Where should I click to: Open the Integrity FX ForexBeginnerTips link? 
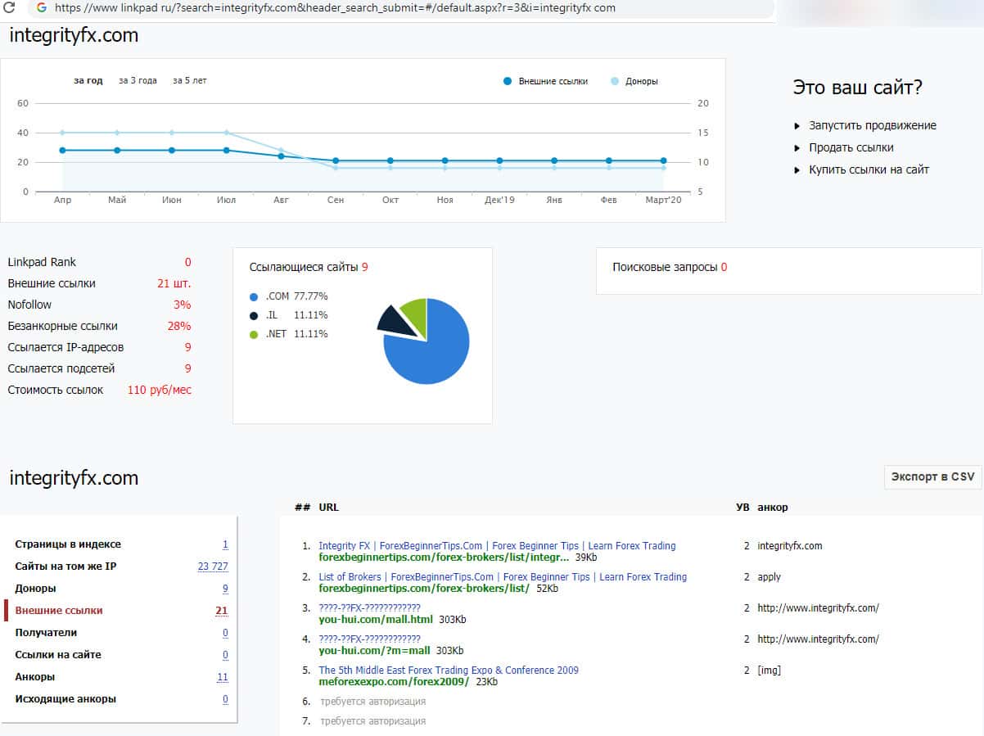[x=497, y=545]
